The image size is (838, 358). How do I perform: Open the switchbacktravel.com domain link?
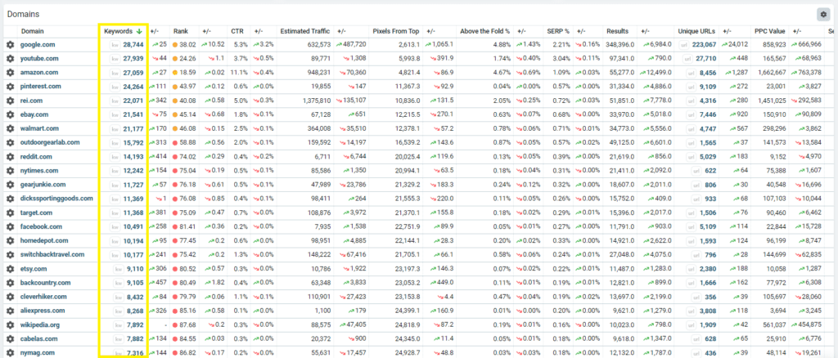click(52, 254)
